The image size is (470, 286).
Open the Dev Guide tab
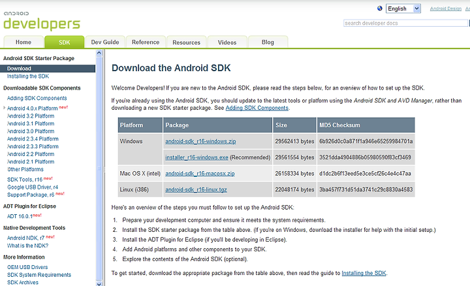105,42
